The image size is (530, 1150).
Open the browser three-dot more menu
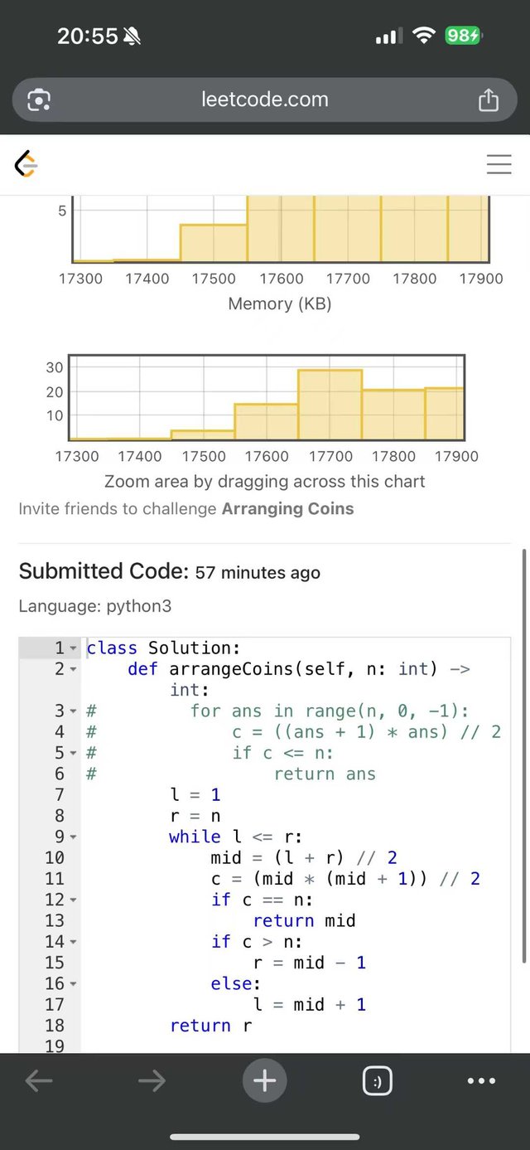[481, 1081]
